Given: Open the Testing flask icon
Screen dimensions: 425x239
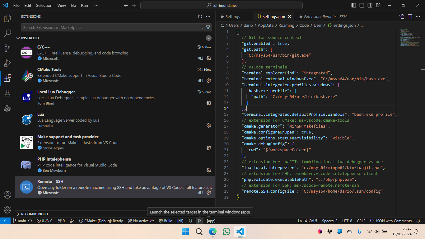Looking at the screenshot, I should (7, 93).
